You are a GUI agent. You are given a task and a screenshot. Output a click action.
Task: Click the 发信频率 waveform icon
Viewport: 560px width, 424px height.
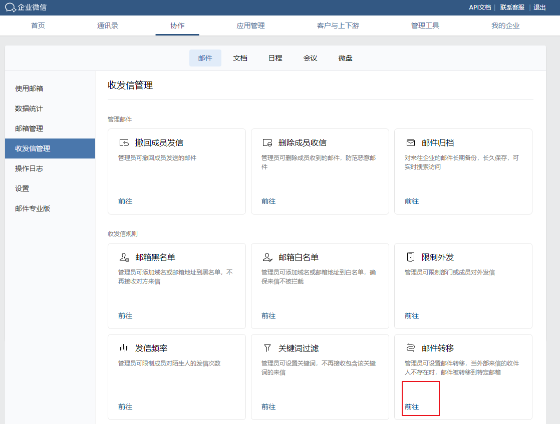click(124, 348)
